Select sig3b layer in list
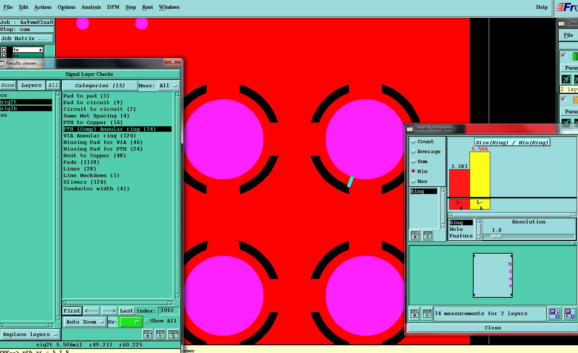Viewport: 578px width, 353px height. pos(26,109)
